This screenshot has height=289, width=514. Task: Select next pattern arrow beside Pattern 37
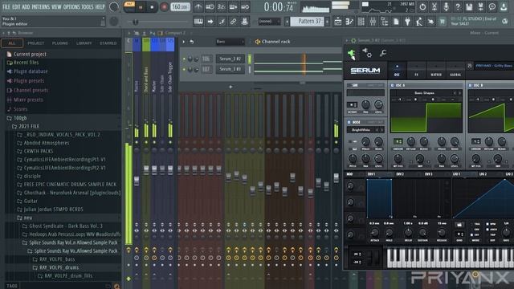327,22
